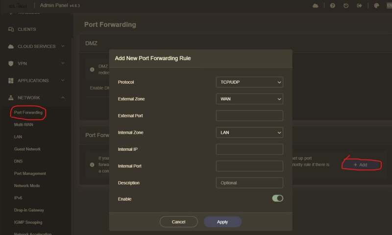Click the Applications grid icon

coord(11,81)
